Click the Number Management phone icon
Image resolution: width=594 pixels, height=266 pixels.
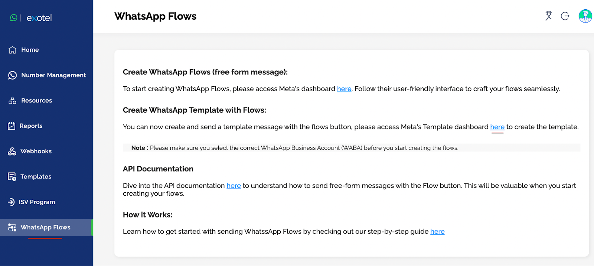(12, 75)
